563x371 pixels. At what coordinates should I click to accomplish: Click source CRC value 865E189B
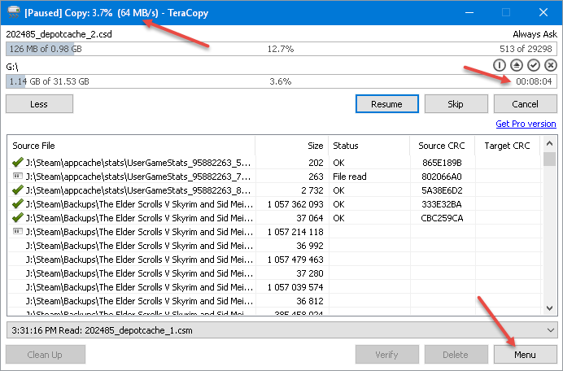(442, 163)
